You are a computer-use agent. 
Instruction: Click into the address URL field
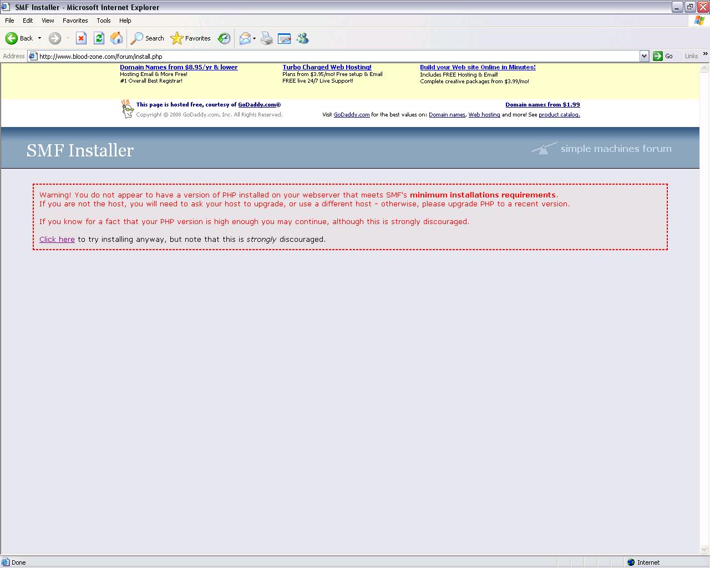coord(333,56)
